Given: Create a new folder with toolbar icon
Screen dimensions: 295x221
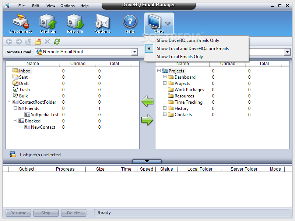Looking at the screenshot, I should pos(38,42).
